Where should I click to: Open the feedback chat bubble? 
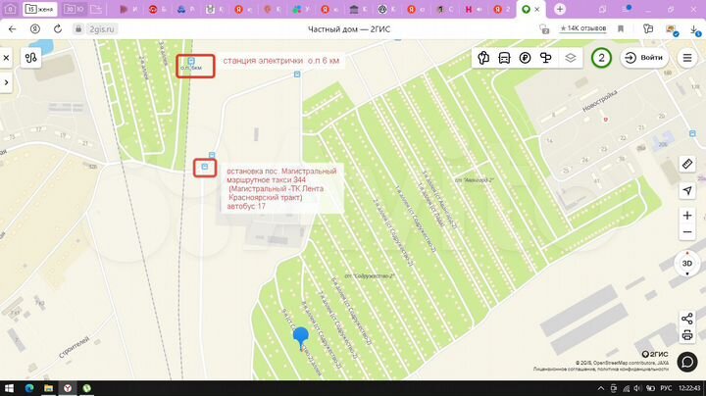[687, 361]
